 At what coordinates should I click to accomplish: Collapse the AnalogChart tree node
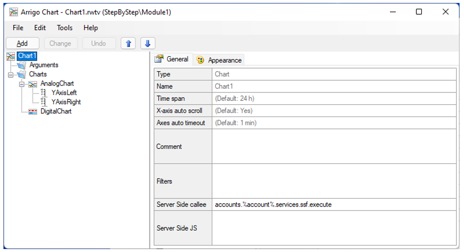22,84
